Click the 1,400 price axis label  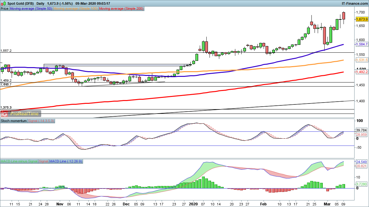point(360,101)
